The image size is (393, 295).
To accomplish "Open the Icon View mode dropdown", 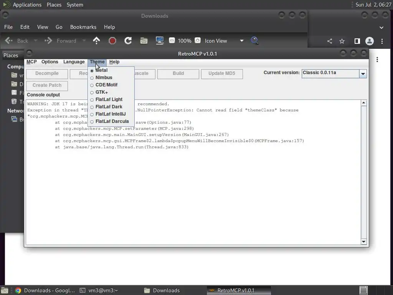I will (224, 41).
